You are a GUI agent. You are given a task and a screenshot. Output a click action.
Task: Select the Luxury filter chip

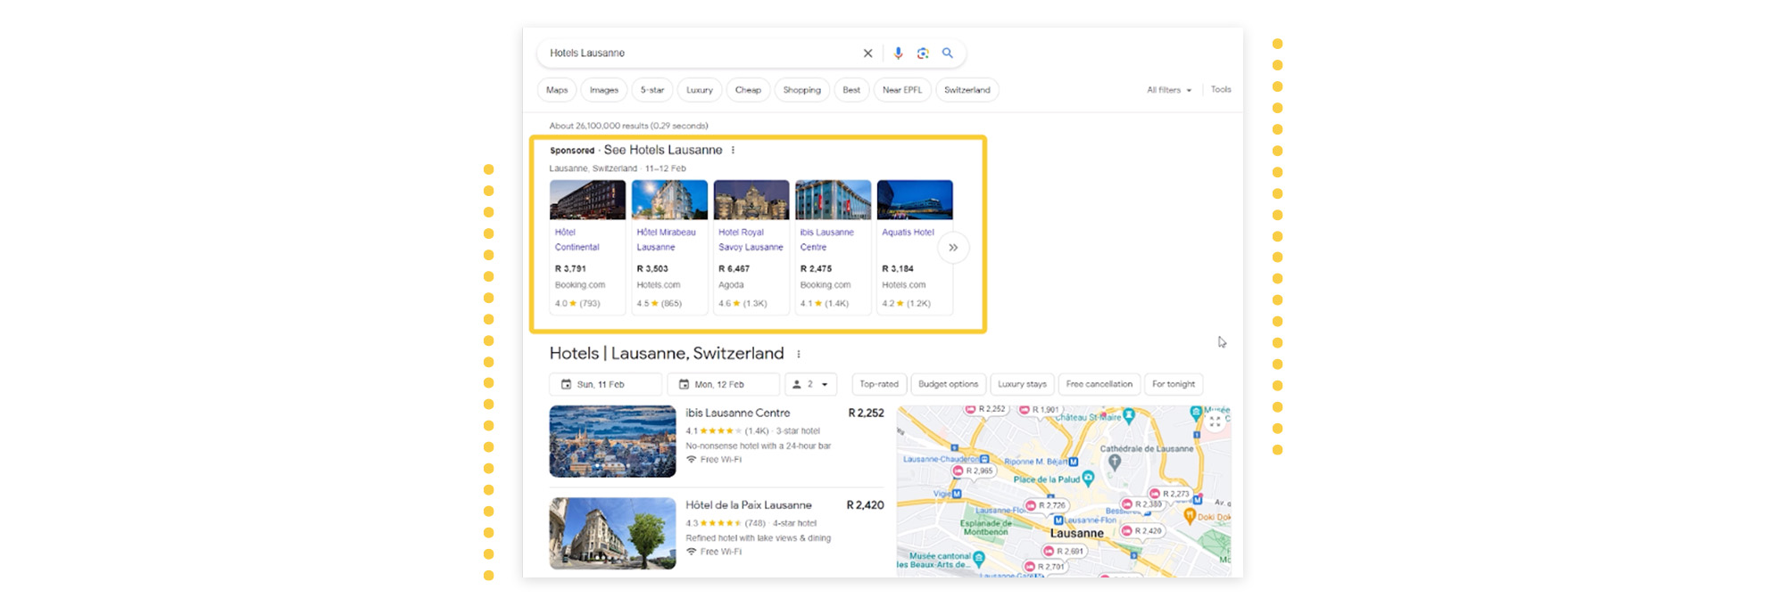tap(700, 90)
